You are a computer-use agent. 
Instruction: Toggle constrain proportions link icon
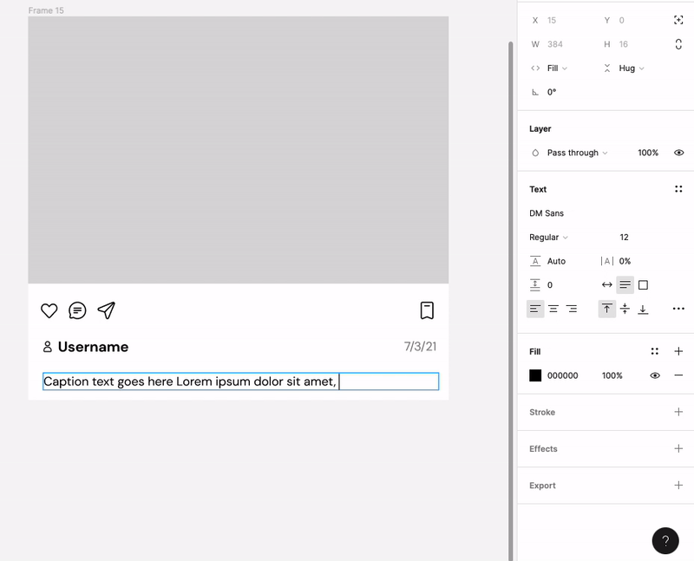click(x=678, y=44)
